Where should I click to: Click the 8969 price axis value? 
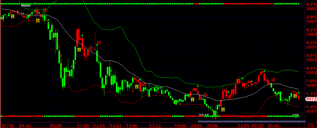tap(312, 34)
